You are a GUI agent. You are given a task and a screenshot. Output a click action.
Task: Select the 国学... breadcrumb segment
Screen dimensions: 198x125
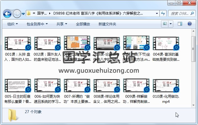(x=42, y=13)
